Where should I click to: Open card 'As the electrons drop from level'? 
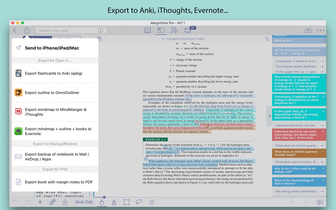[x=299, y=52]
